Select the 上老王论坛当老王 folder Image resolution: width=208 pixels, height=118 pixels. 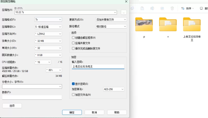pos(192,25)
